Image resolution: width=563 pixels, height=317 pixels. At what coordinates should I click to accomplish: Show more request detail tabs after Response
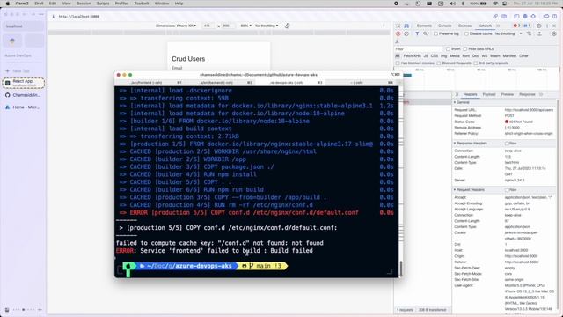pyautogui.click(x=541, y=94)
